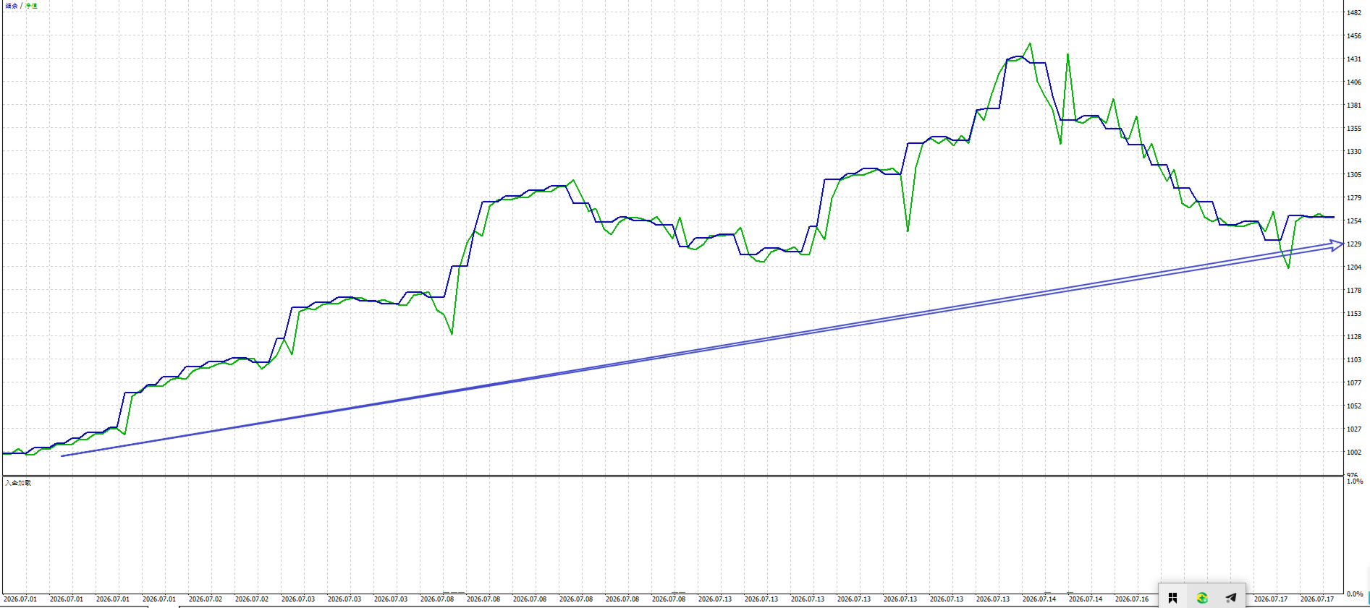Click the 1381 axis label
This screenshot has width=1370, height=608.
[1353, 106]
